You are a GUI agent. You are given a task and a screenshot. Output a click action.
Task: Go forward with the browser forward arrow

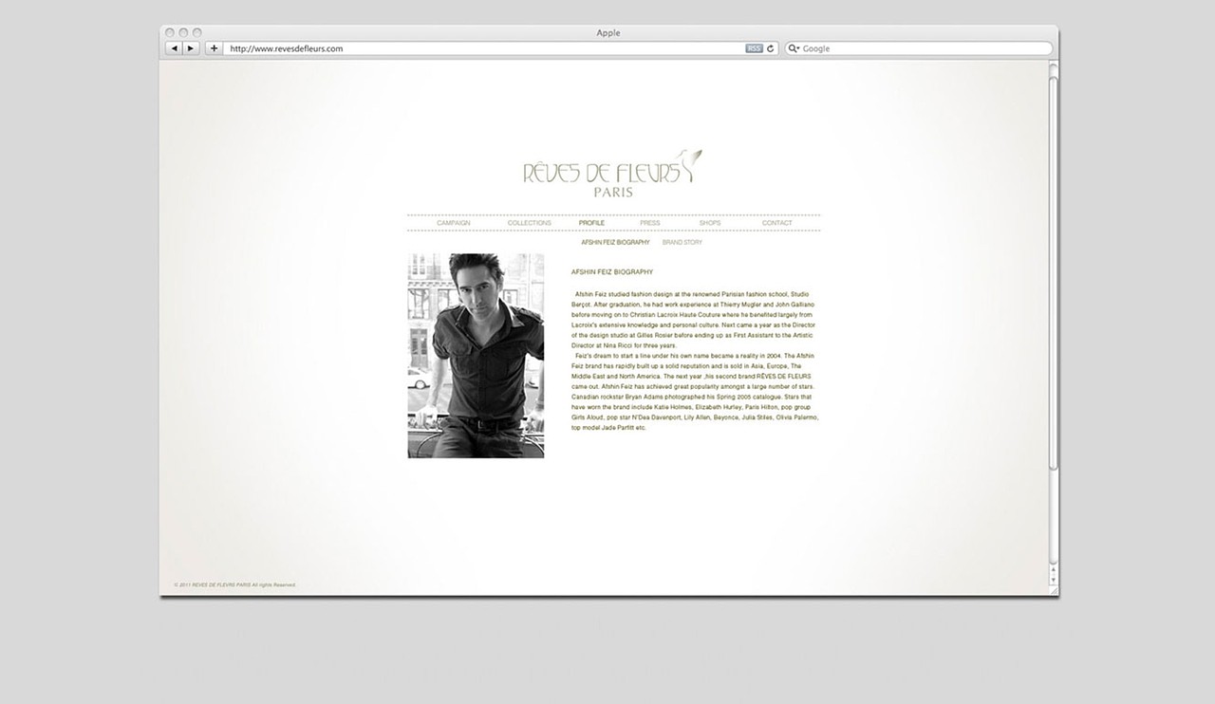click(191, 48)
